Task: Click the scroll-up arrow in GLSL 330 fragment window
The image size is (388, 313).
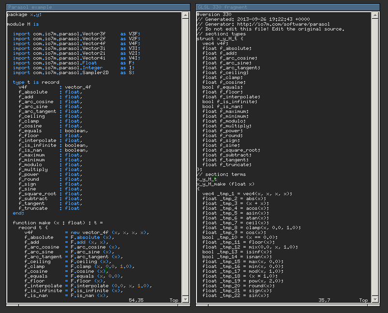Action: tap(375, 15)
